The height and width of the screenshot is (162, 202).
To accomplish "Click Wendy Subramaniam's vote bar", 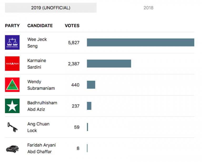I will point(91,85).
